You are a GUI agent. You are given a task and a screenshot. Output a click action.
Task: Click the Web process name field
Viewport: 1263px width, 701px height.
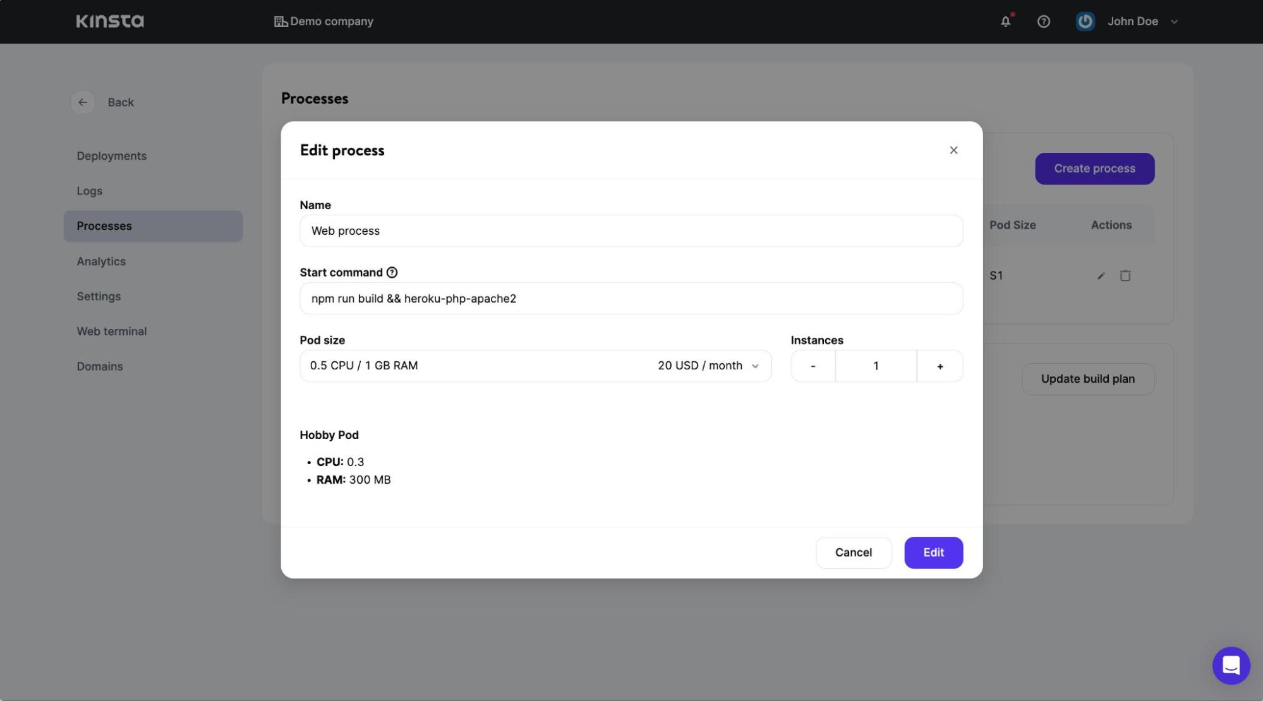tap(631, 231)
